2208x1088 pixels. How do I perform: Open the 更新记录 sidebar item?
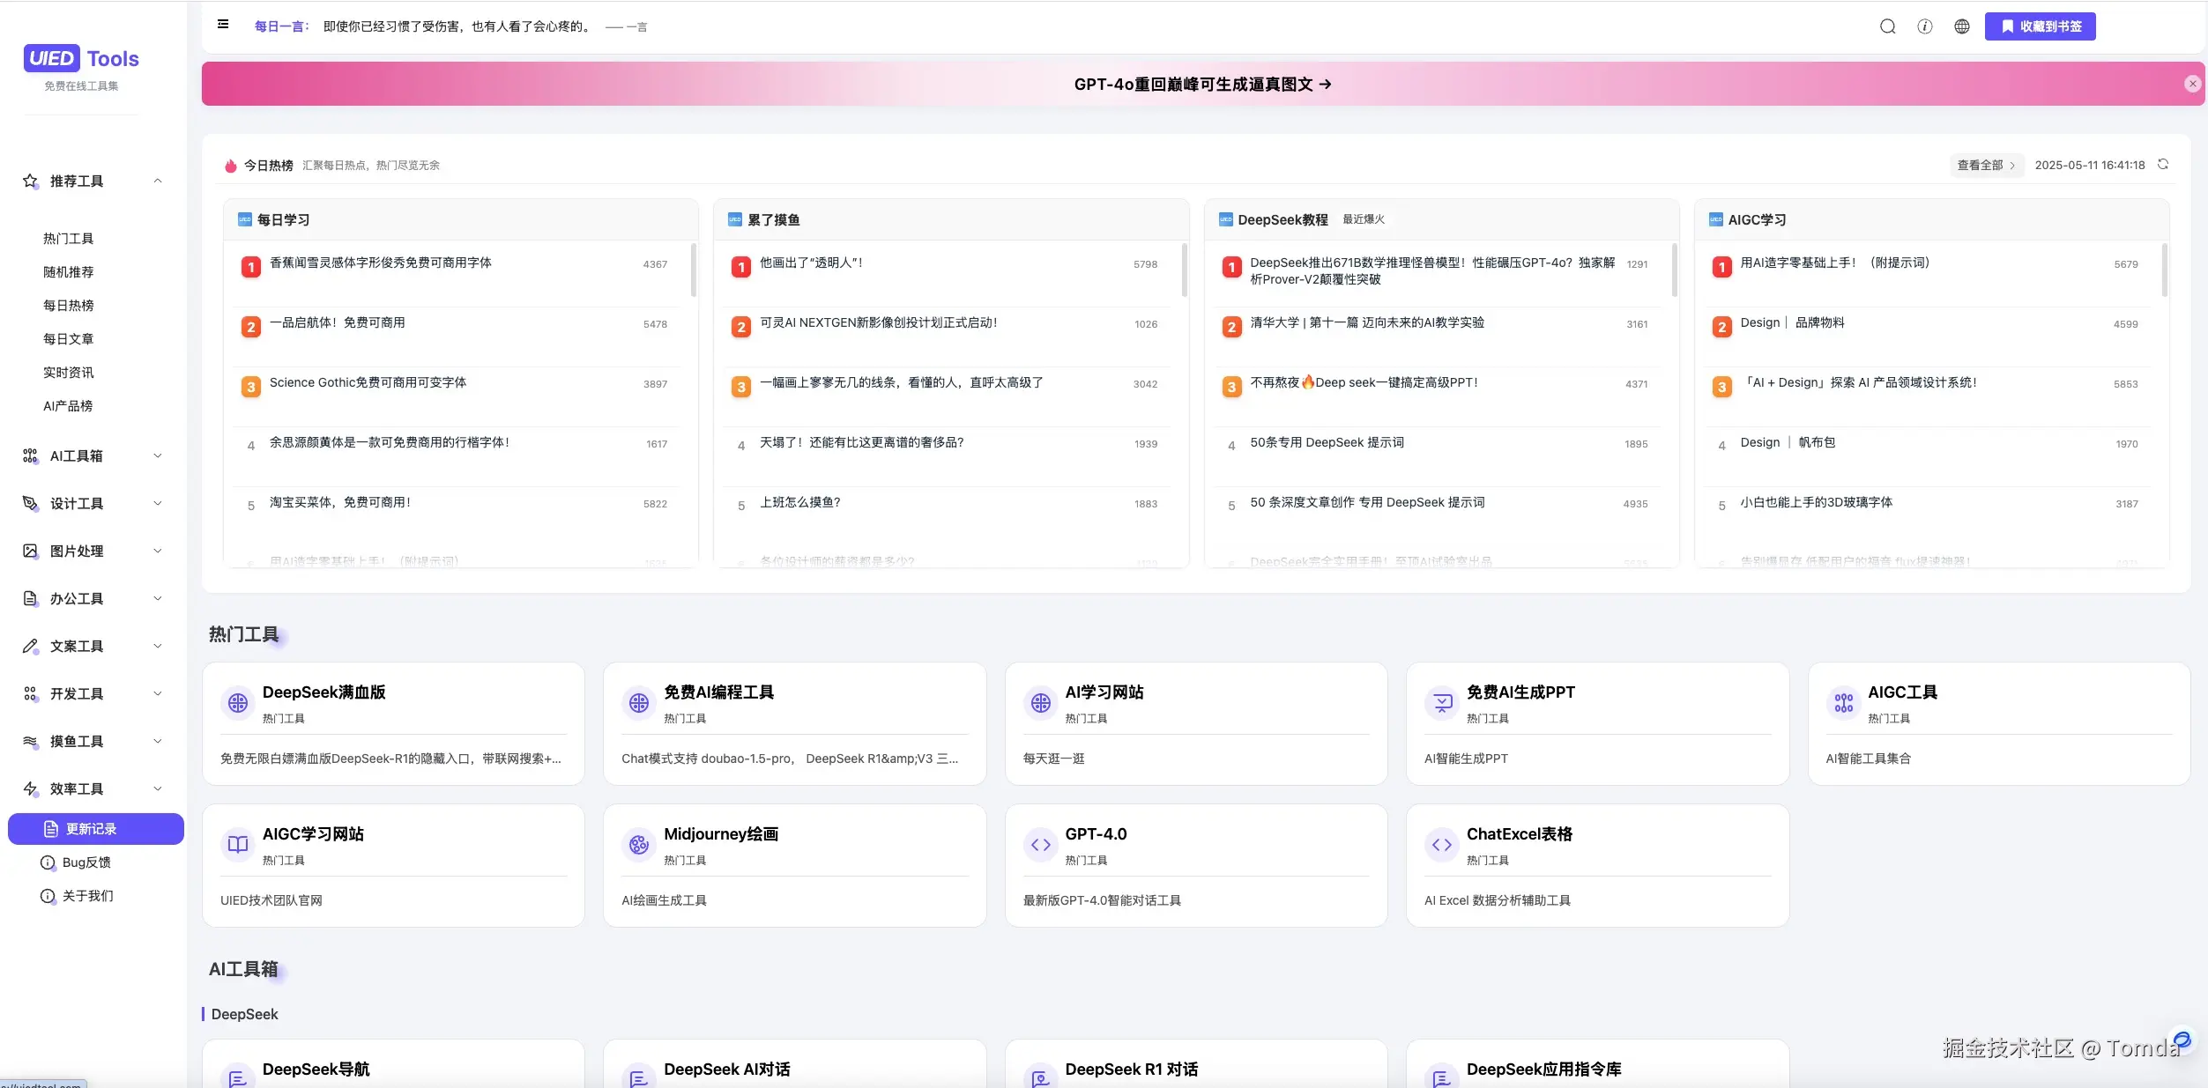[x=95, y=829]
